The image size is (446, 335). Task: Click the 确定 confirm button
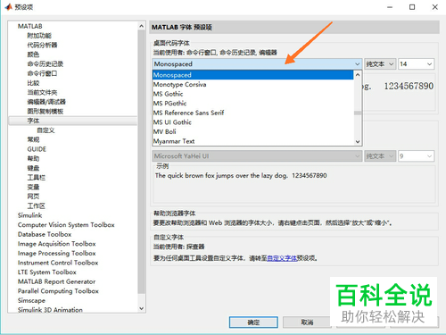tap(253, 322)
